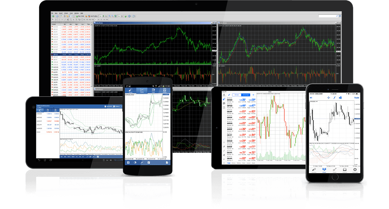This screenshot has width=389, height=209.
Task: Select M30 timeframe on Android tablet
Action: [73, 157]
